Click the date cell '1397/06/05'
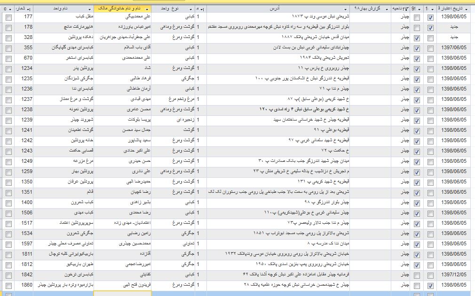Image resolution: width=475 pixels, height=296 pixels. (454, 48)
